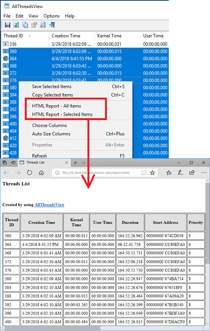This screenshot has height=331, width=210.
Task: Click the Add notes pen icon
Action: tap(180, 173)
